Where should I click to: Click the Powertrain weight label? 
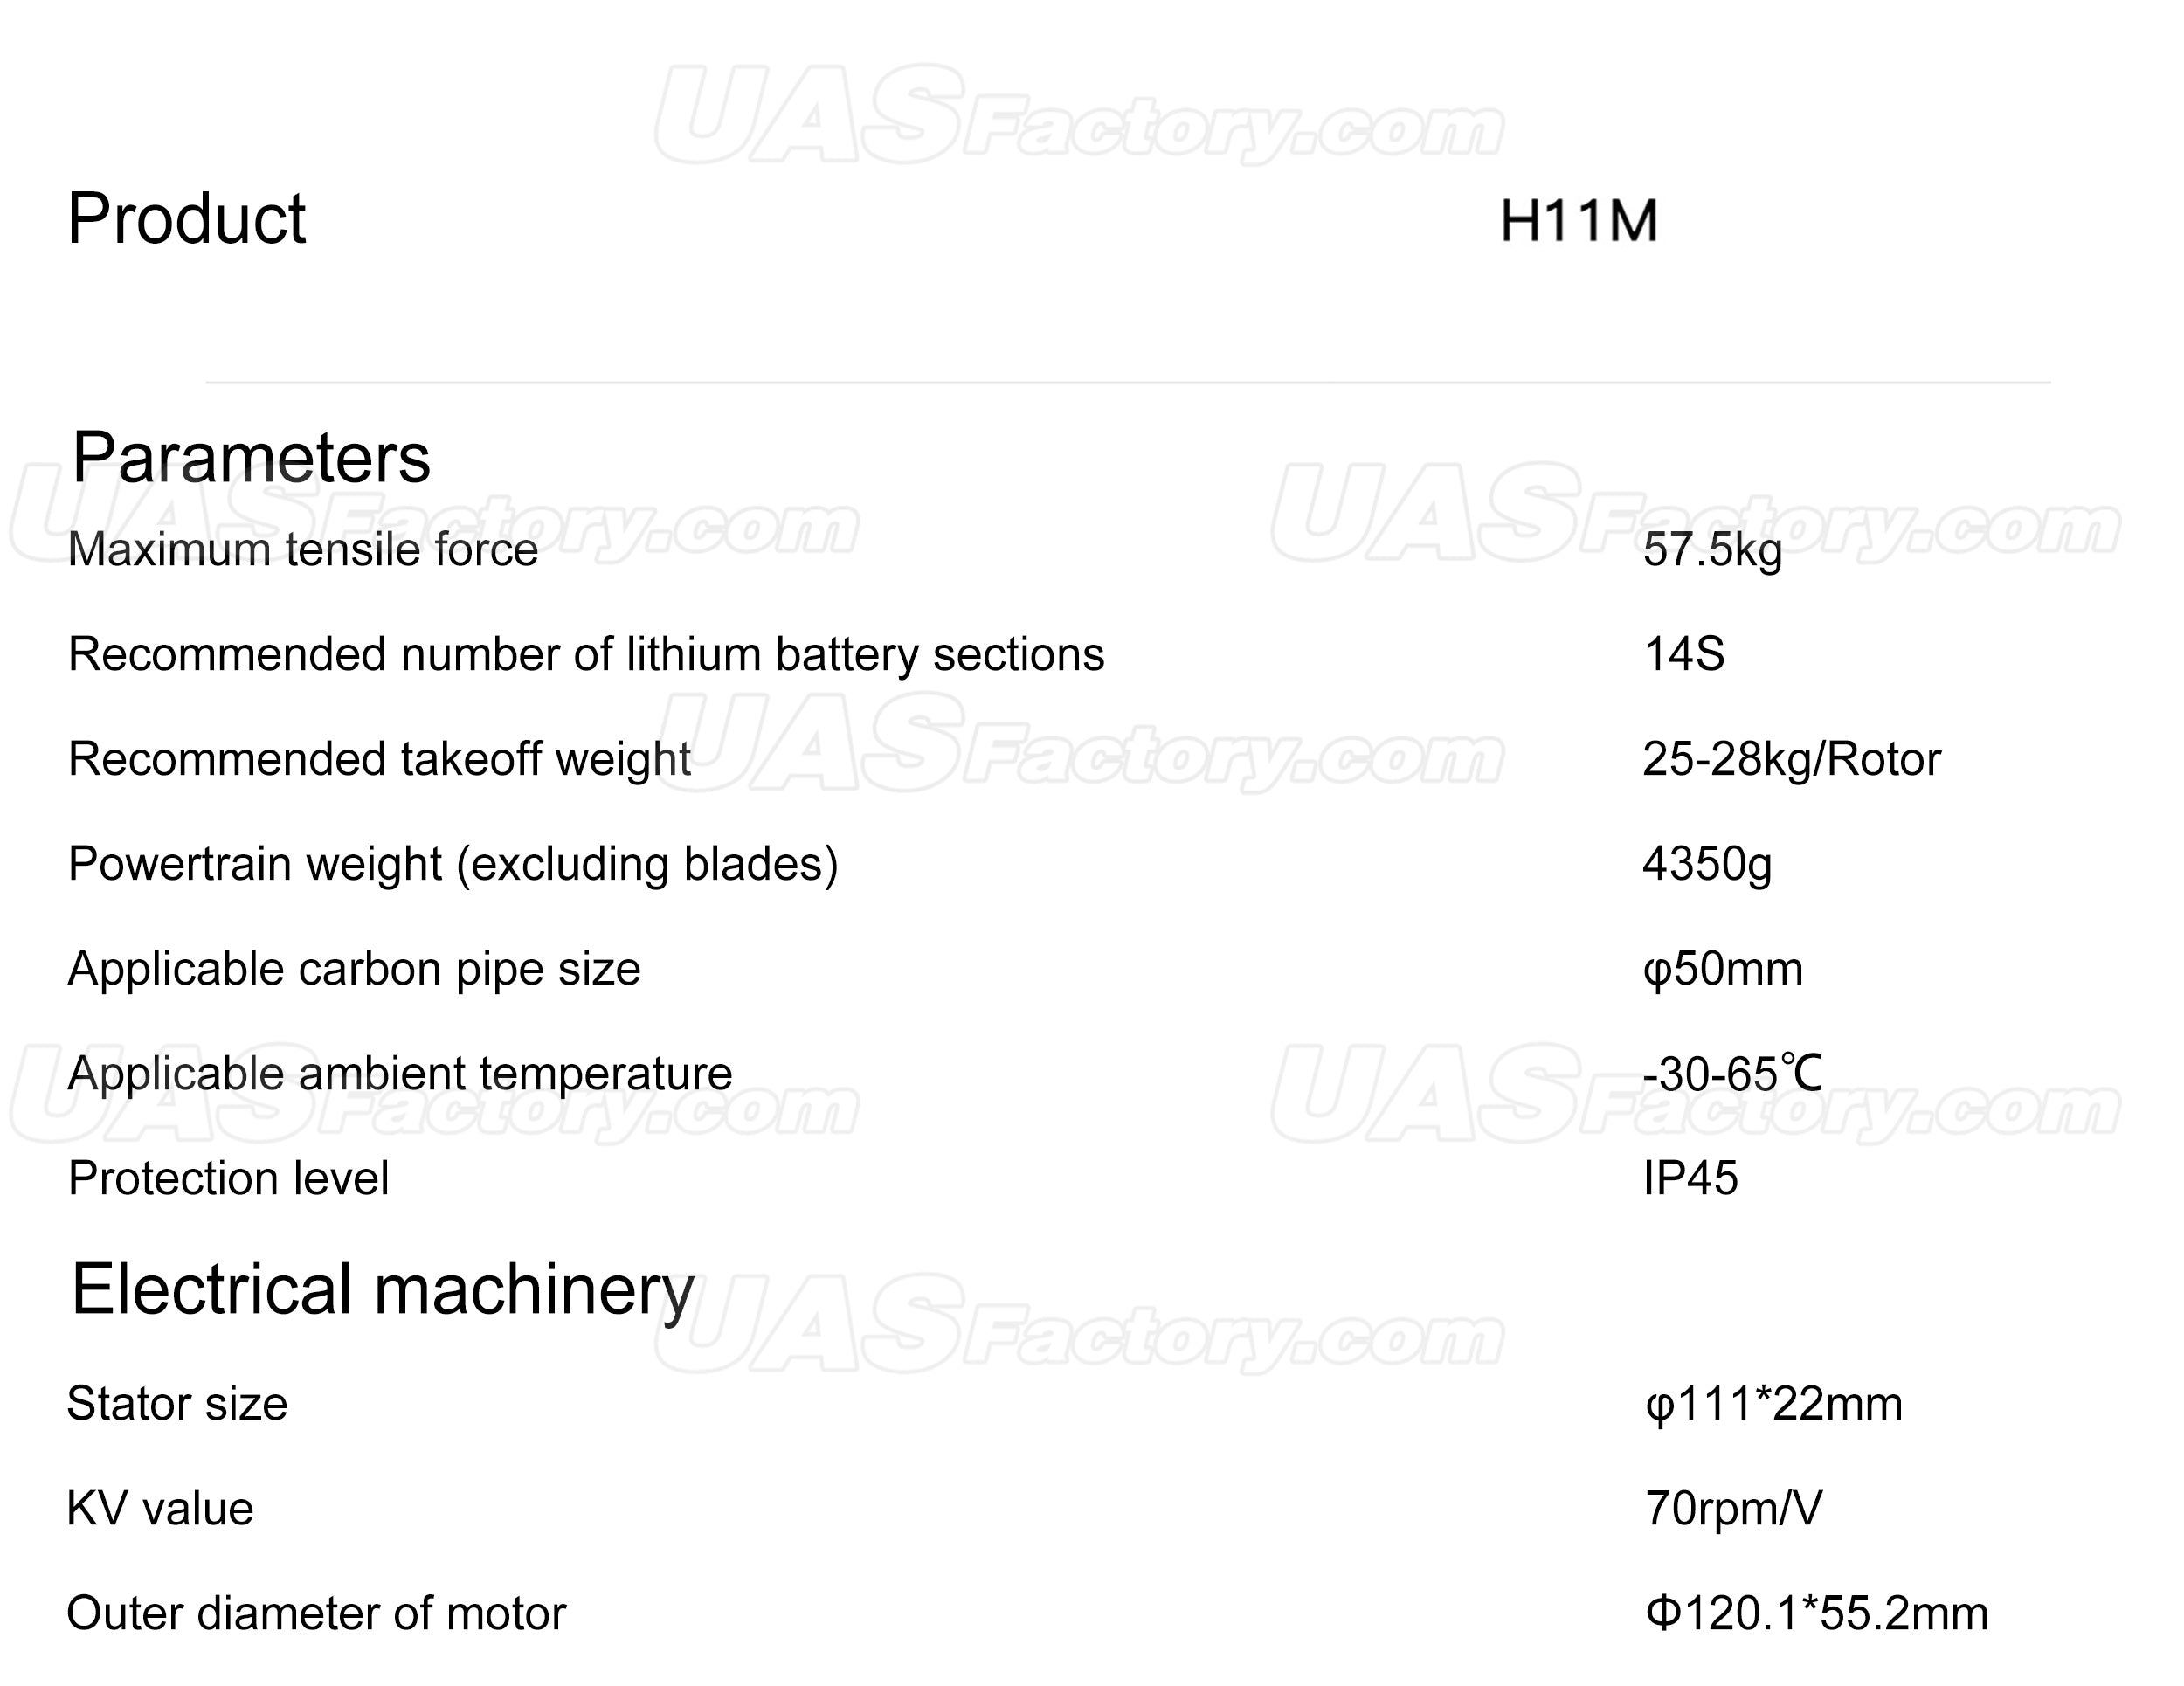pos(453,865)
